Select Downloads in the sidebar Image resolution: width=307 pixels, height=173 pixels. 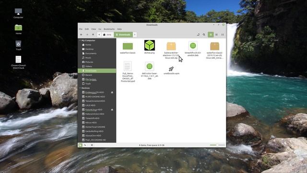tap(97, 71)
